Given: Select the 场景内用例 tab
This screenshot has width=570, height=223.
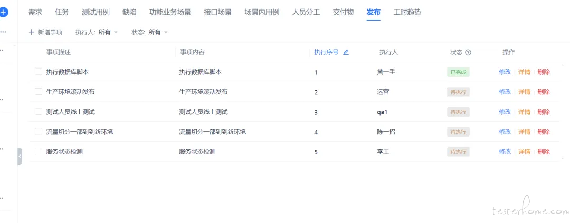Looking at the screenshot, I should point(262,12).
